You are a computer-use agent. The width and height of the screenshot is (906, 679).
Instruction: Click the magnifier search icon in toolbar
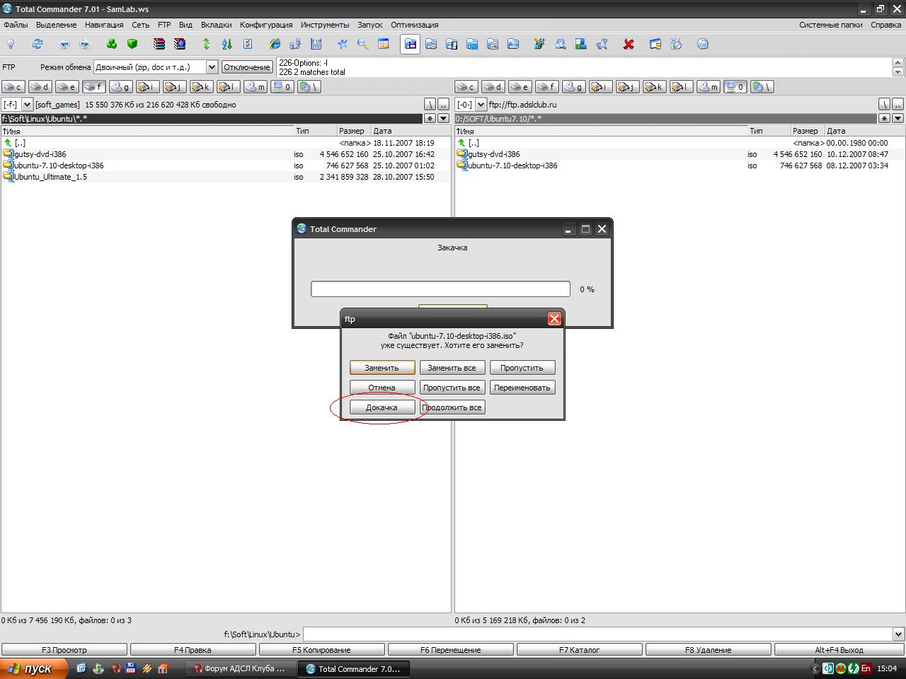point(362,44)
